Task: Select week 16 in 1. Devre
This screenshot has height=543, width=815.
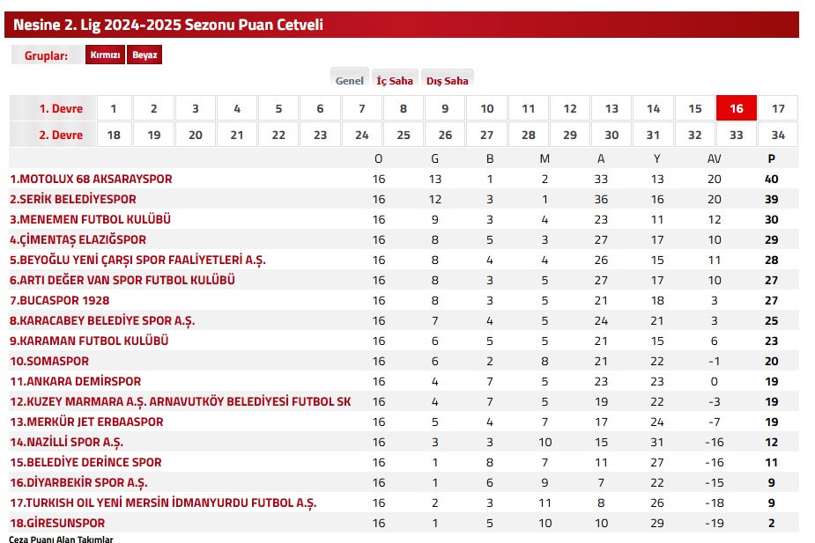Action: [736, 108]
